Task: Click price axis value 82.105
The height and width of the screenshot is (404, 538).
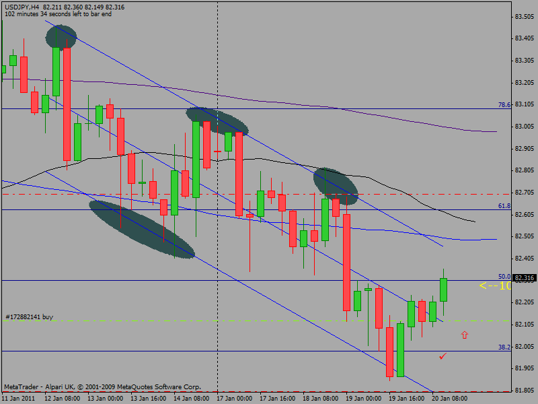Action: [x=525, y=325]
